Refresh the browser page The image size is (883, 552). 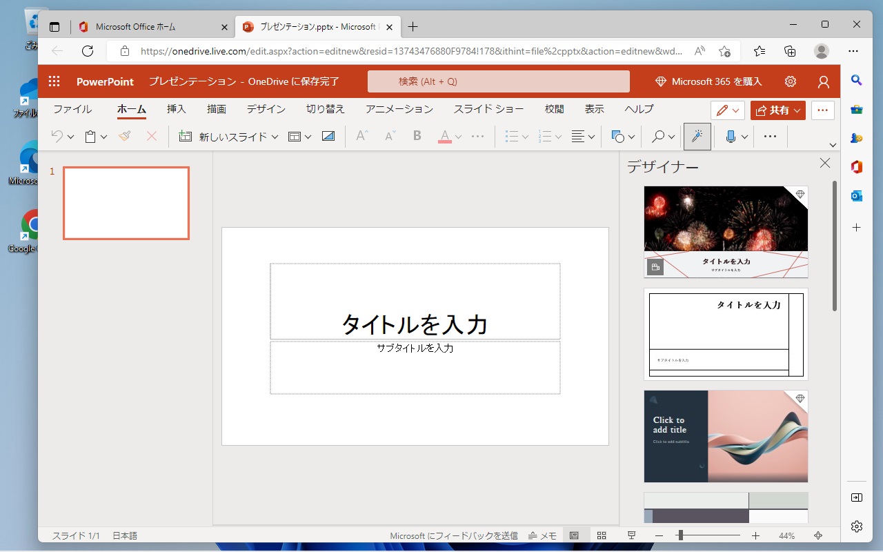88,51
